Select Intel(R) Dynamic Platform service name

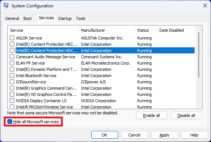47,69
